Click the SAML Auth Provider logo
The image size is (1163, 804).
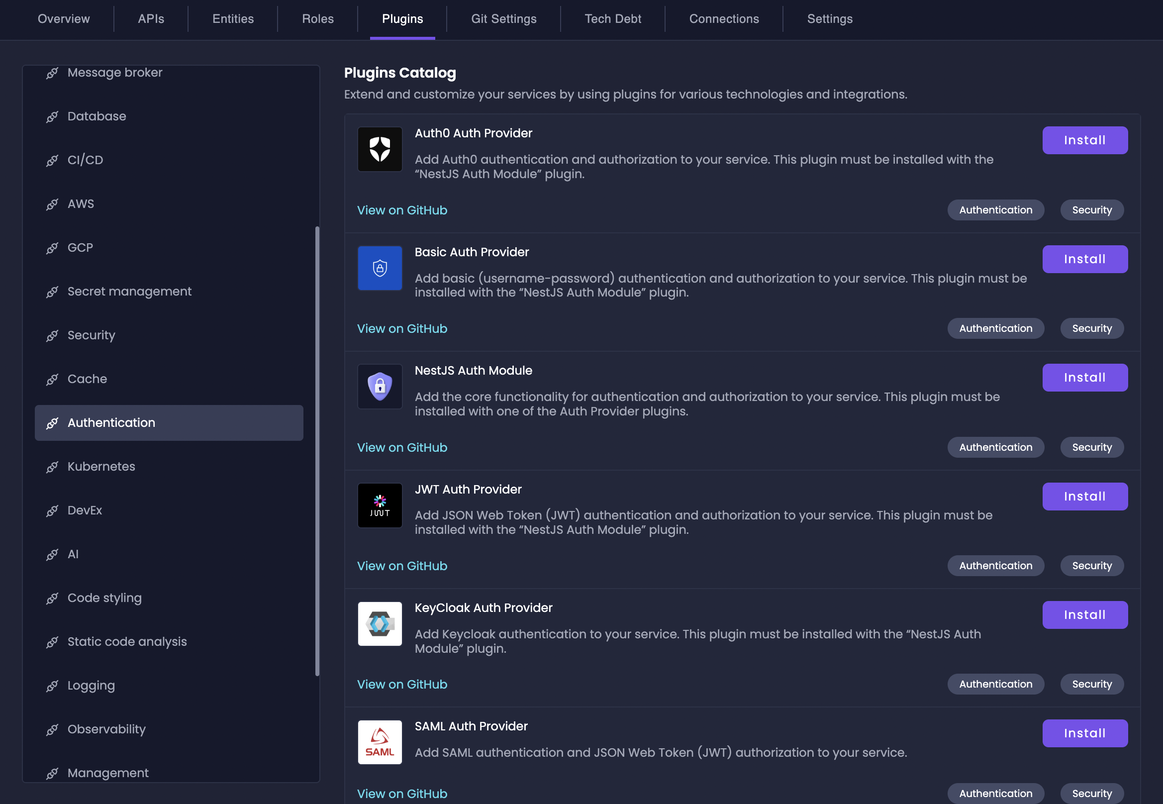[380, 742]
